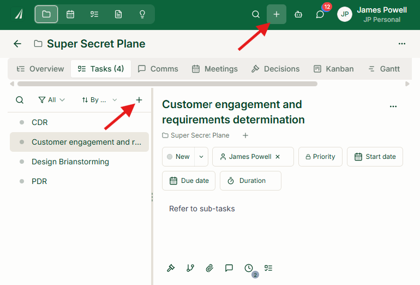Click the JP user avatar
The image size is (420, 285).
click(x=345, y=14)
